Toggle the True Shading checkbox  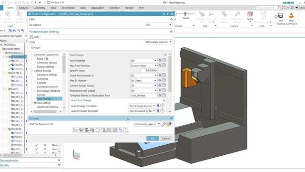276,17
